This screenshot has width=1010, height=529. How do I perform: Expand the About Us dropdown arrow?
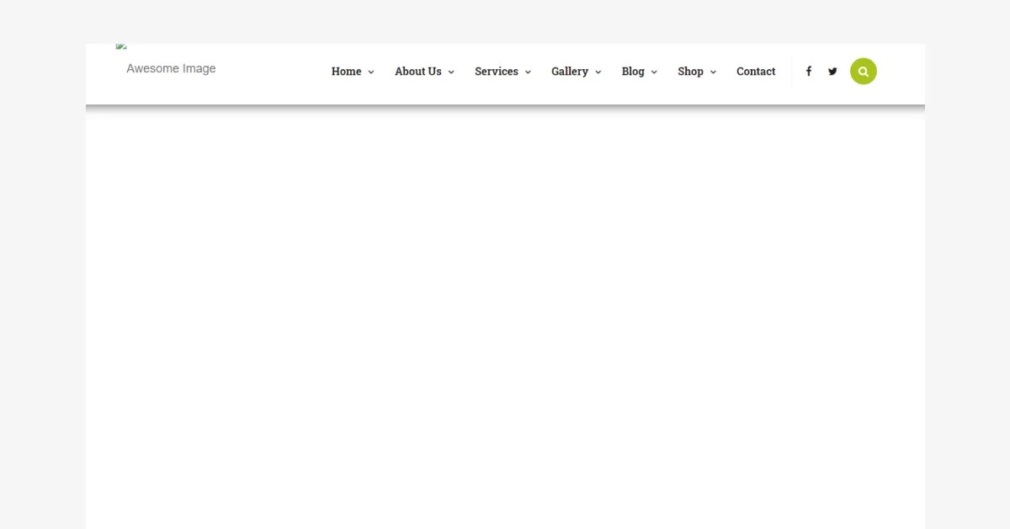(451, 72)
